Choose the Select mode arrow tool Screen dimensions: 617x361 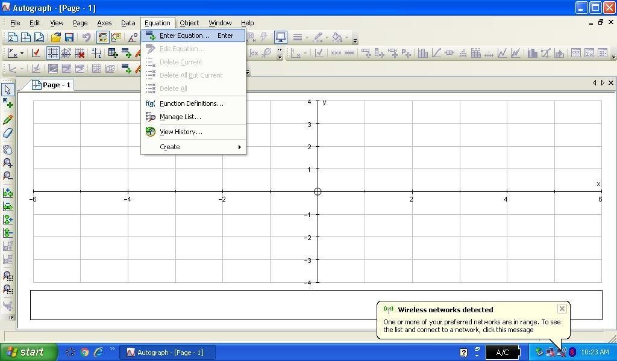[x=7, y=90]
